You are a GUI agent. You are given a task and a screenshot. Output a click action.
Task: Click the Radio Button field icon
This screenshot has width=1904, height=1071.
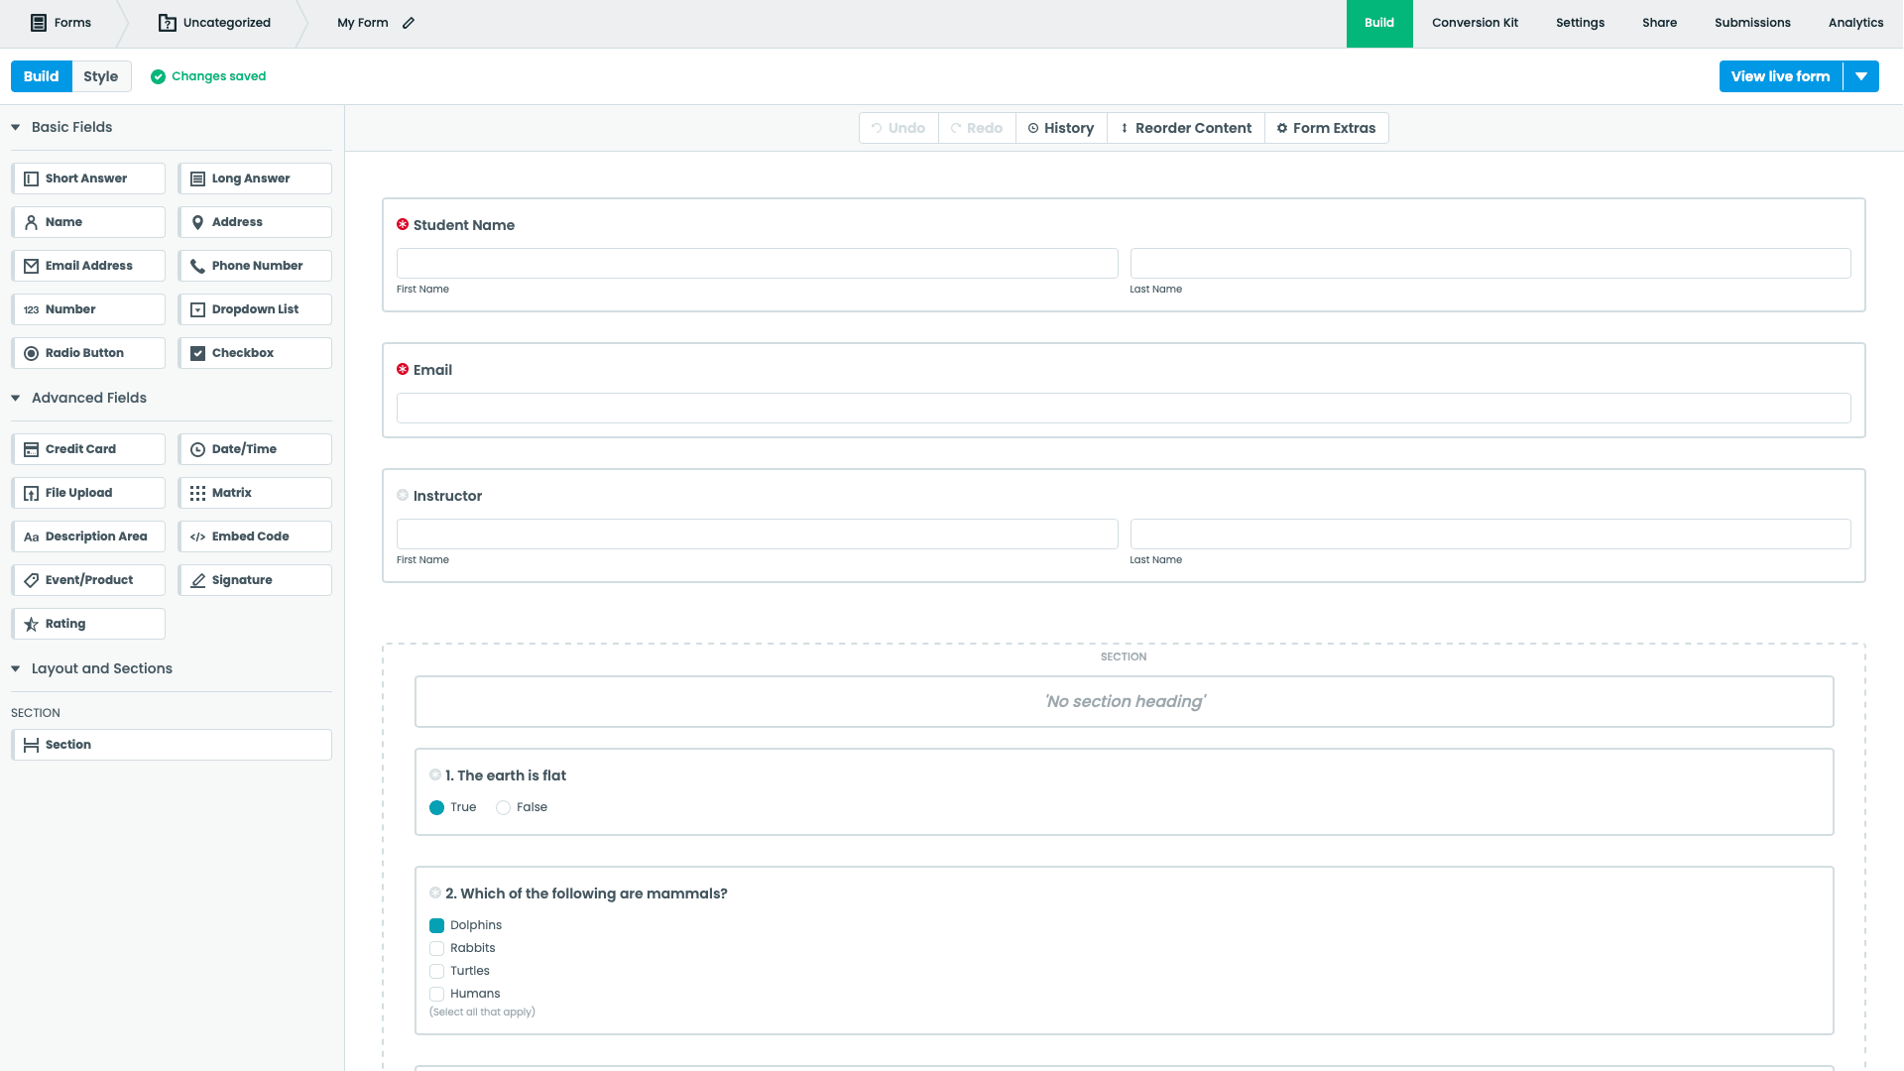pyautogui.click(x=31, y=353)
